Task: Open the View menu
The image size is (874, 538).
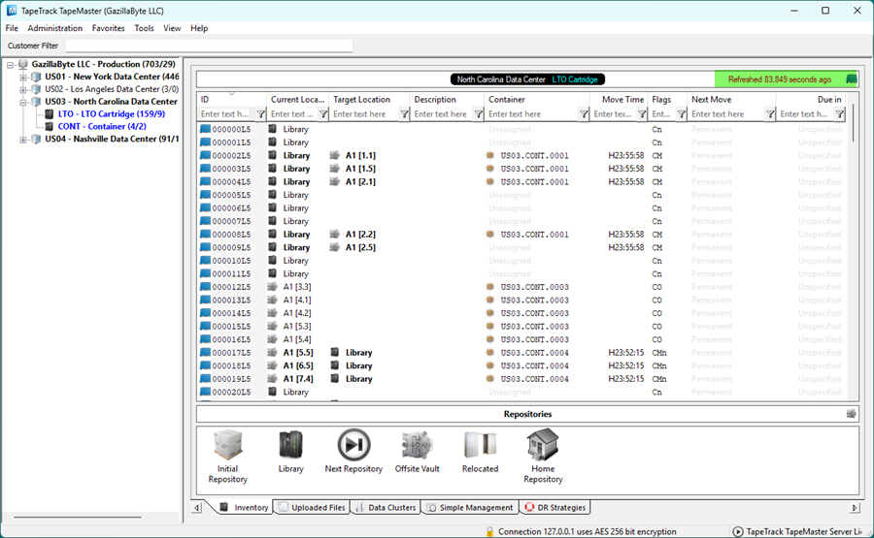Action: coord(172,28)
